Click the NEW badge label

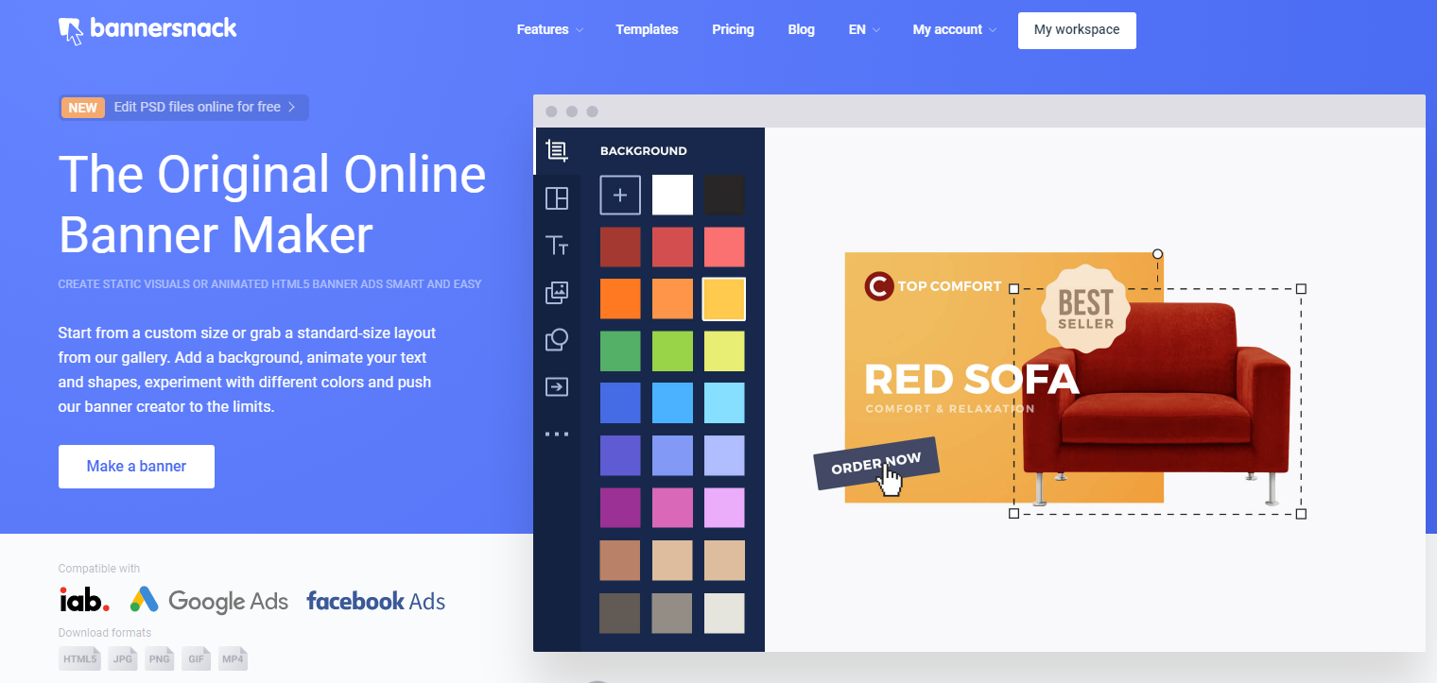click(82, 108)
